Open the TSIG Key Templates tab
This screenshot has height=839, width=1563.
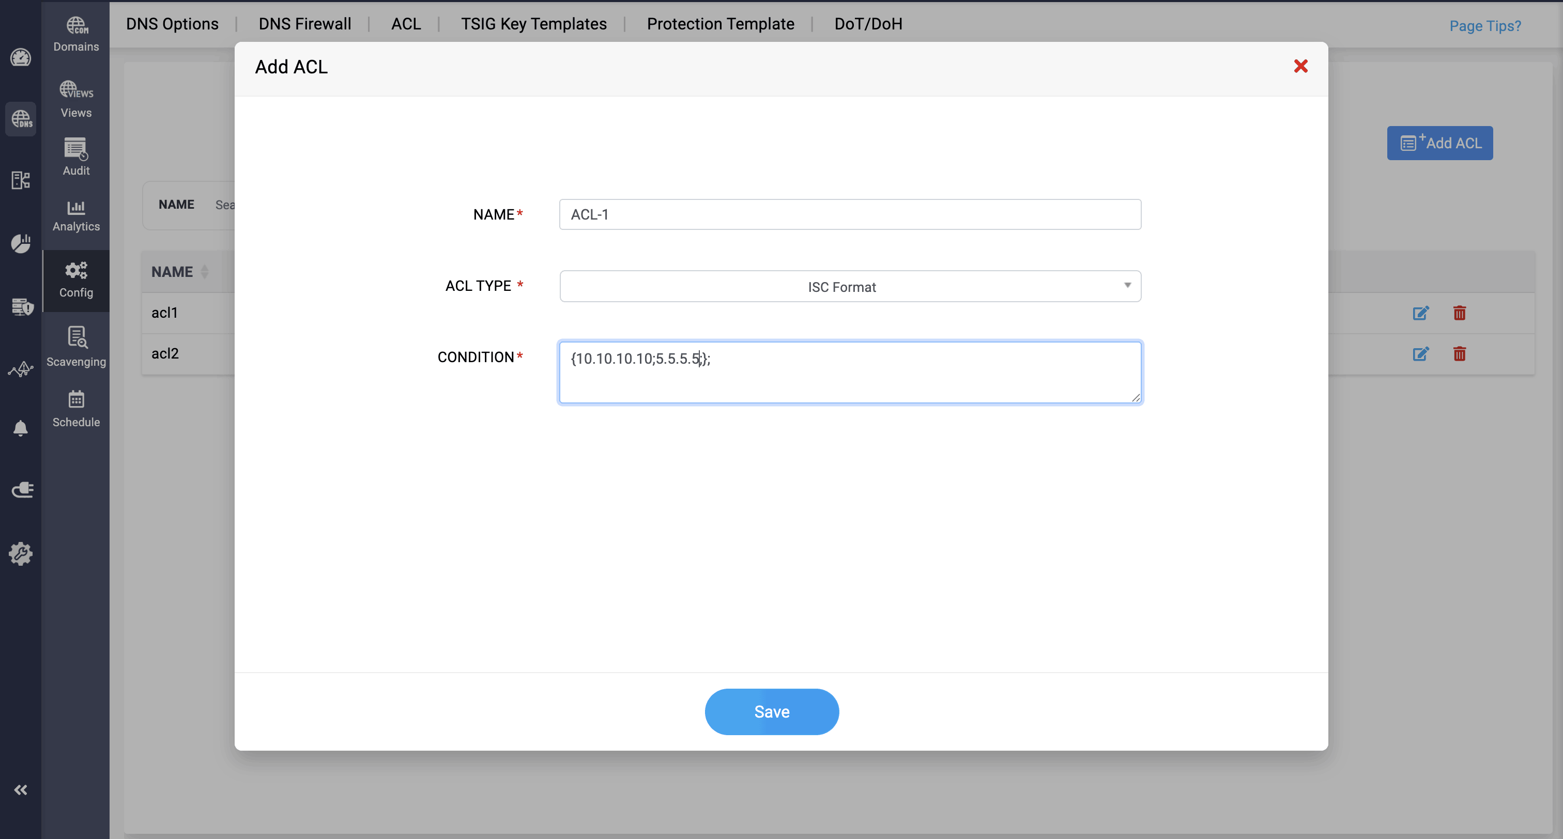tap(533, 24)
